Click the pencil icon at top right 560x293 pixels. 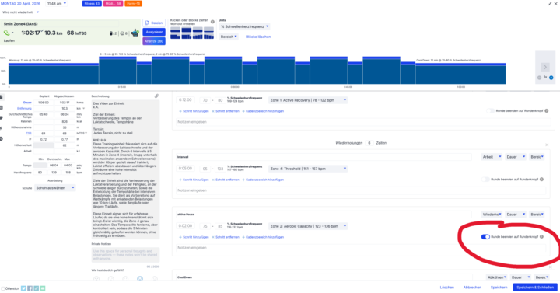[550, 4]
